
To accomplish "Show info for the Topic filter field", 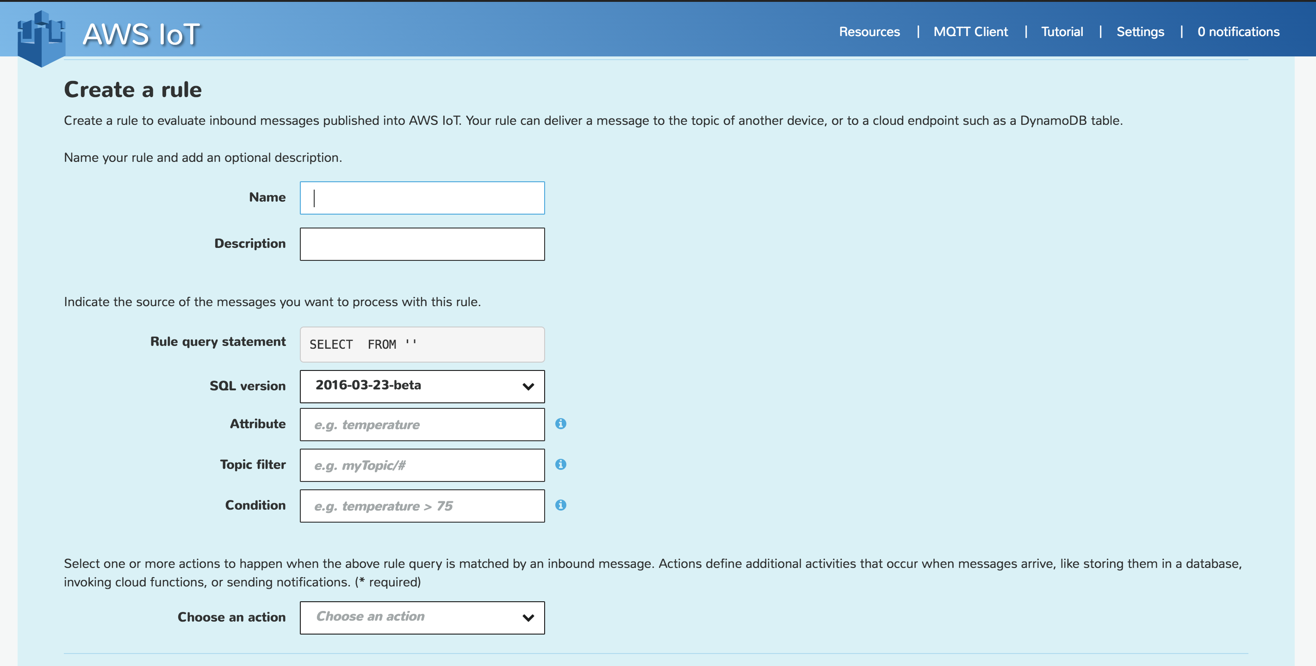I will (560, 464).
